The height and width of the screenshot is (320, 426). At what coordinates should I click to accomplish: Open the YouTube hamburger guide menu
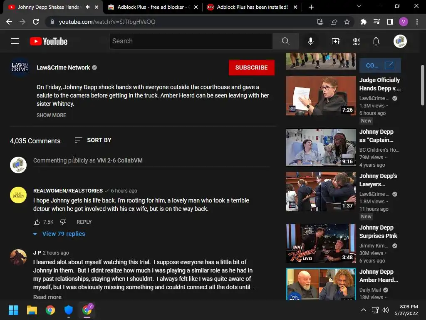coord(15,41)
